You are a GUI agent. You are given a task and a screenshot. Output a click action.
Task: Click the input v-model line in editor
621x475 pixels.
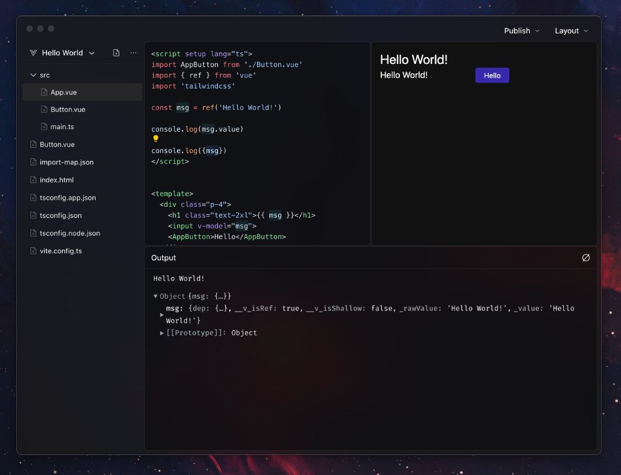point(212,226)
